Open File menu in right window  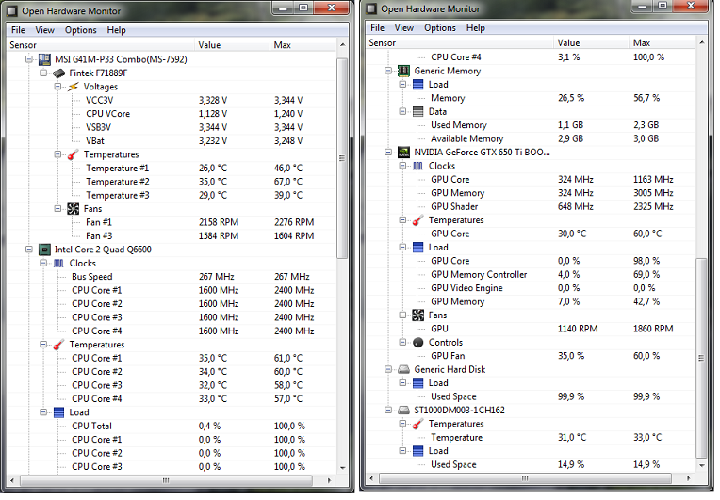[378, 28]
